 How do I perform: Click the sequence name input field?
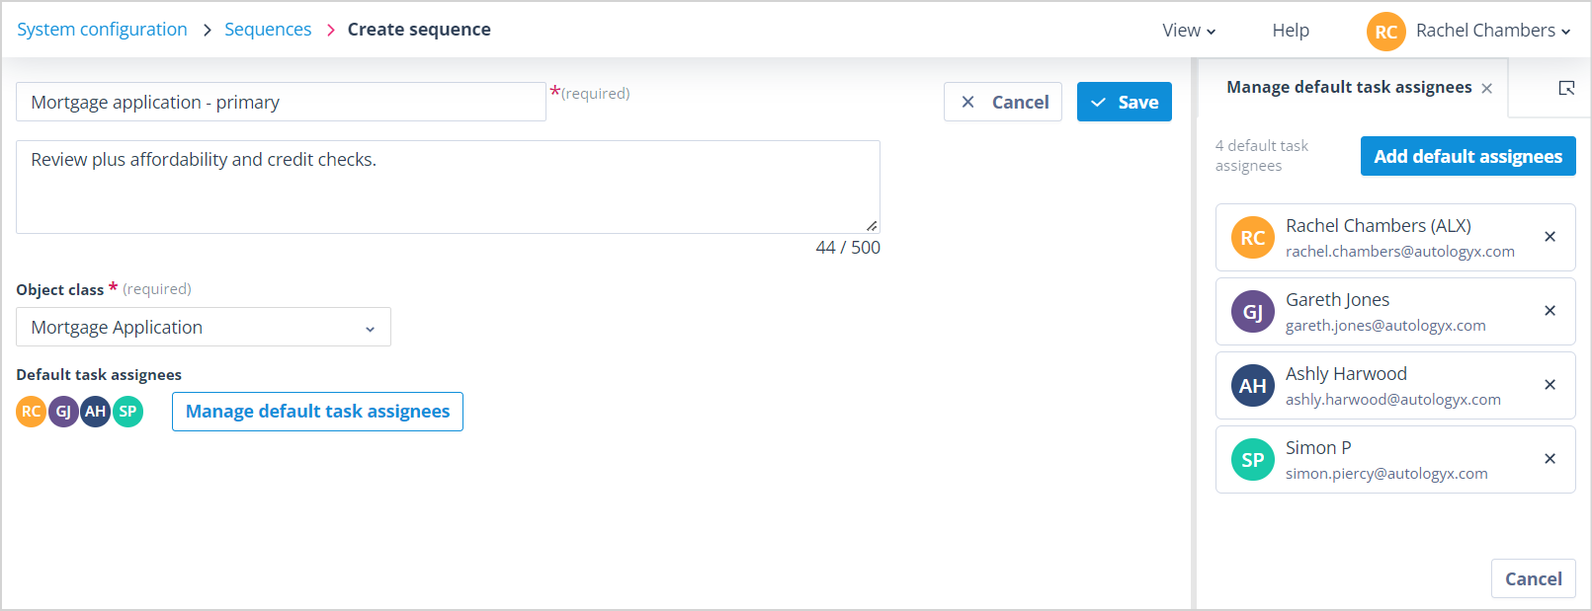click(281, 102)
